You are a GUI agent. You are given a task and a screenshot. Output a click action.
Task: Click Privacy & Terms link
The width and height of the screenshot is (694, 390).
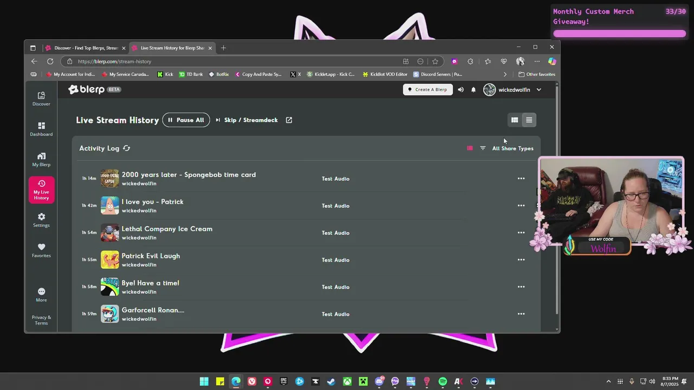coord(41,320)
